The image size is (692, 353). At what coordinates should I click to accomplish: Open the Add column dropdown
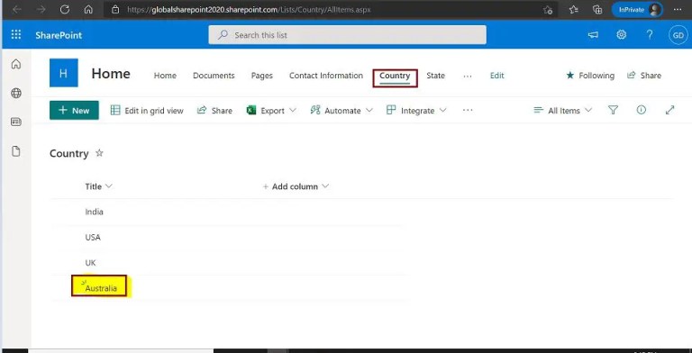(x=296, y=186)
